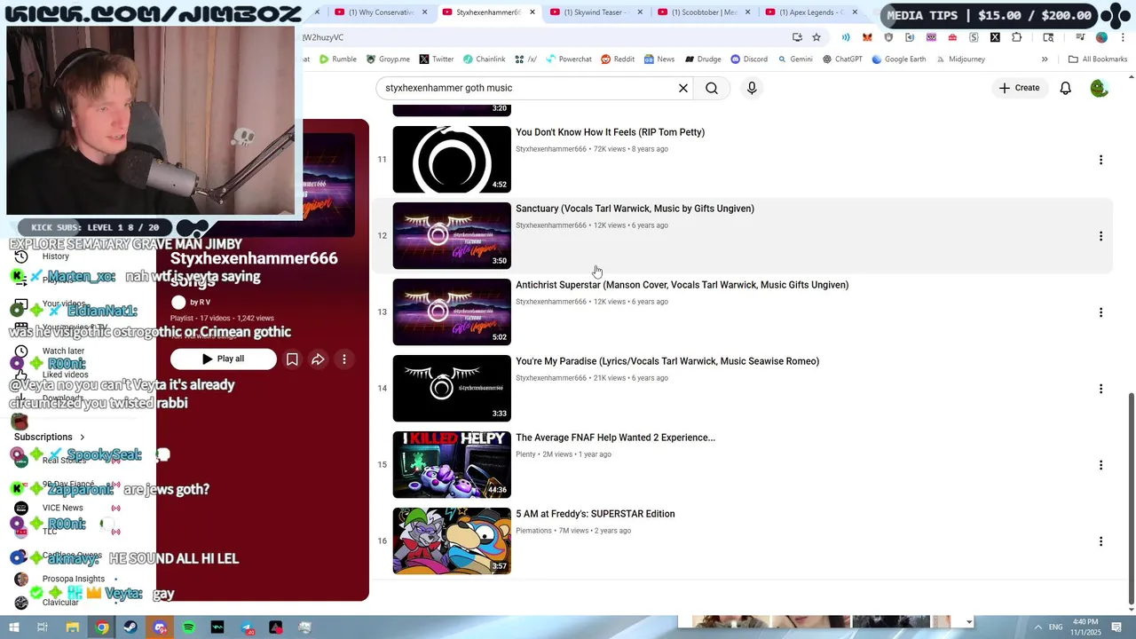Open options for You Don't Know How It Feels
The height and width of the screenshot is (639, 1136).
pos(1100,160)
